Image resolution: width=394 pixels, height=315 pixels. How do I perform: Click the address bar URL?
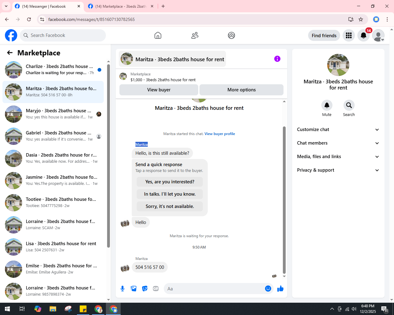tap(91, 19)
